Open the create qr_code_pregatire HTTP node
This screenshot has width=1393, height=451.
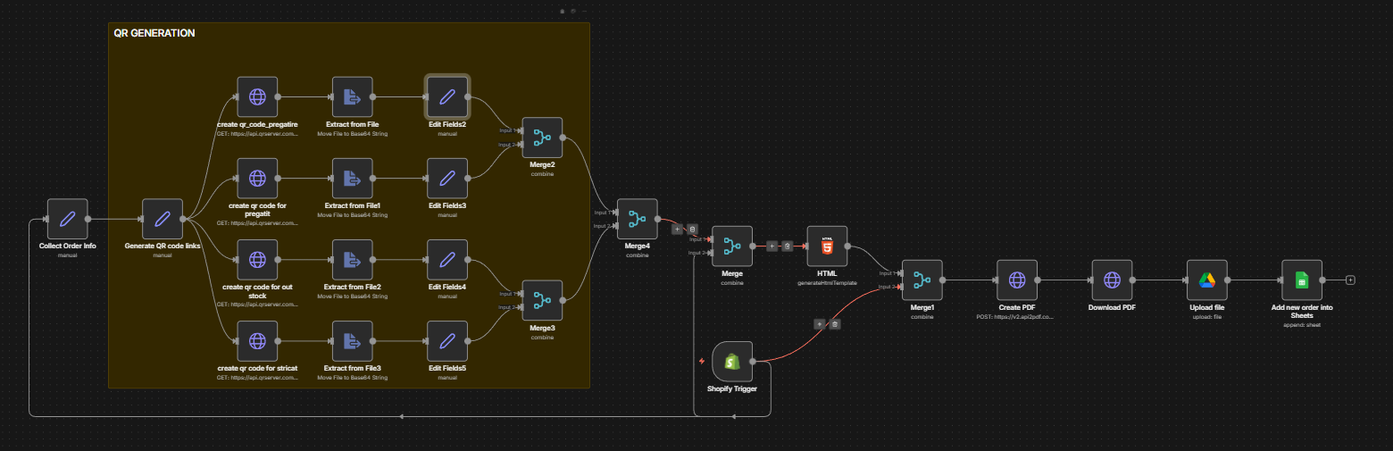(257, 96)
